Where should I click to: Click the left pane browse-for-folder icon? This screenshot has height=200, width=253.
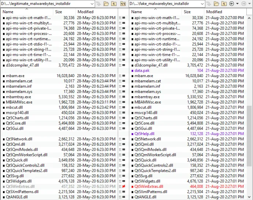click(x=106, y=4)
